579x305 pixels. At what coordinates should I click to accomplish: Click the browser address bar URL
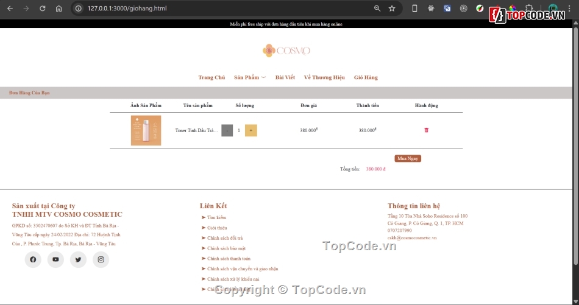[183, 9]
